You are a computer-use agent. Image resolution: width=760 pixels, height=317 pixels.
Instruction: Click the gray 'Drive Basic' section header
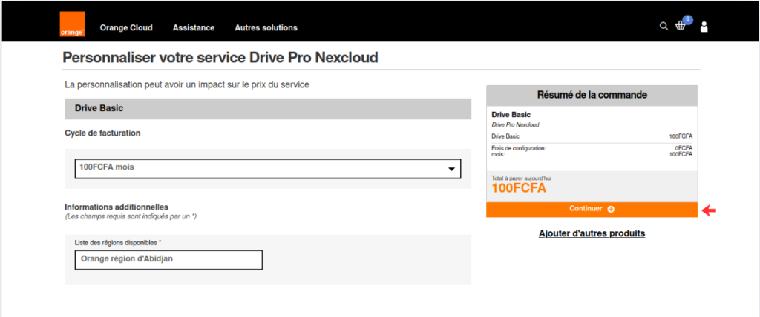(268, 109)
